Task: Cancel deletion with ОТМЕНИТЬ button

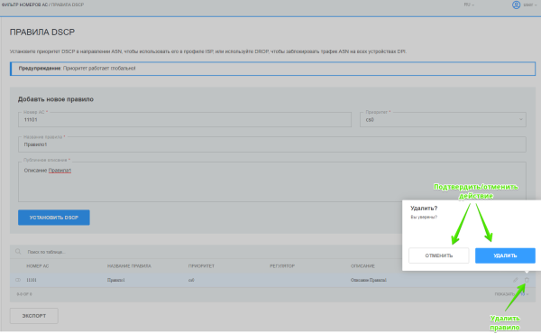Action: (x=439, y=255)
